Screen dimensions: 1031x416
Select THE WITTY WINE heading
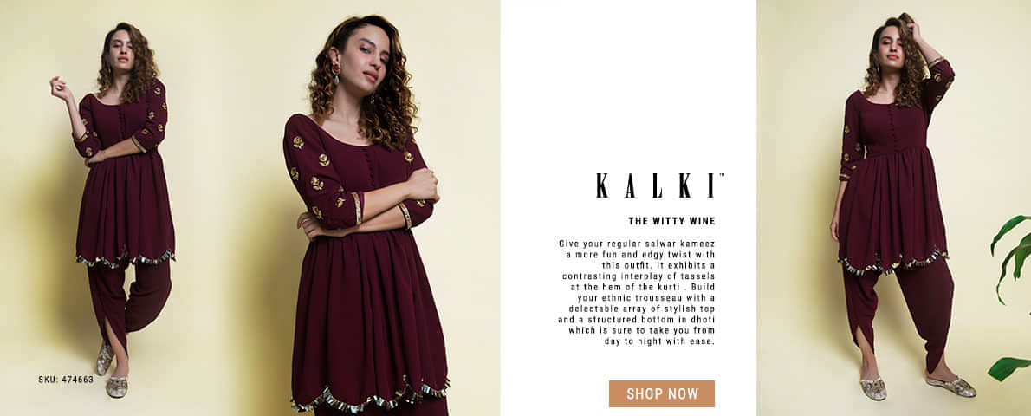click(x=671, y=221)
